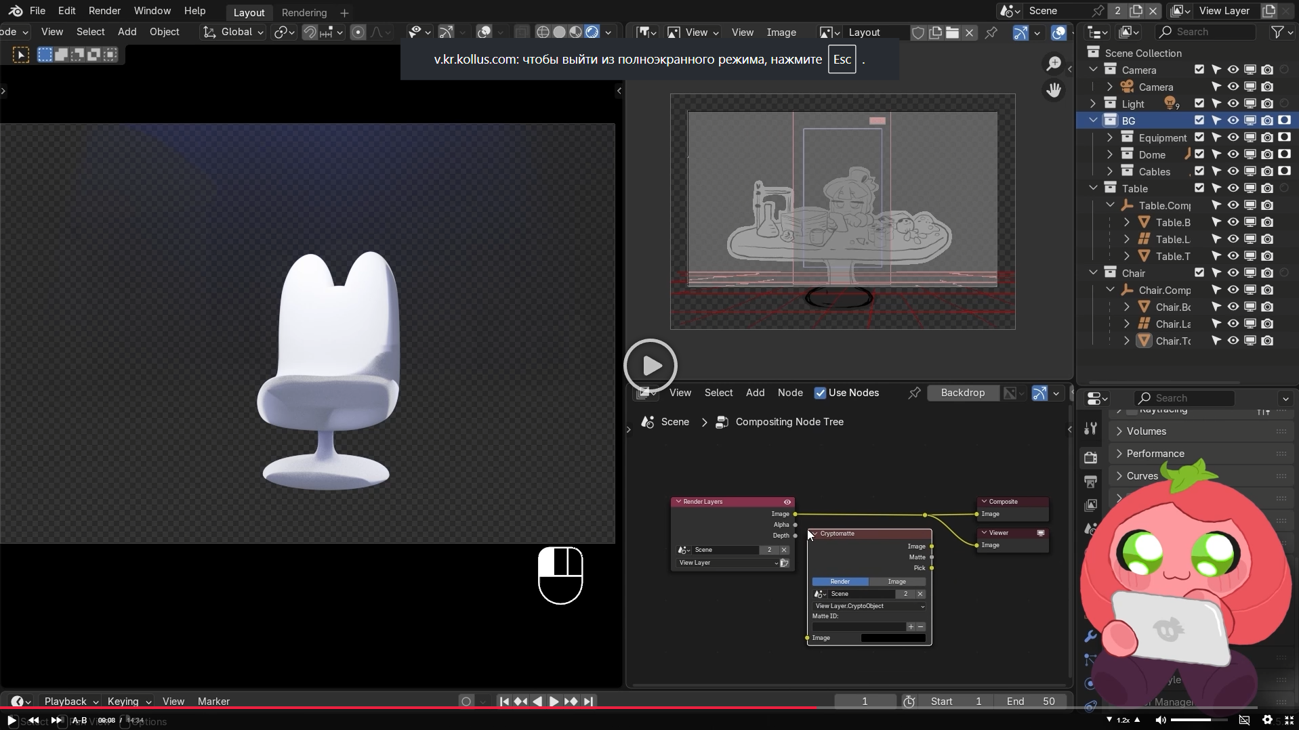Viewport: 1299px width, 730px height.
Task: Uncheck the BG collection exclude checkbox
Action: pyautogui.click(x=1199, y=121)
